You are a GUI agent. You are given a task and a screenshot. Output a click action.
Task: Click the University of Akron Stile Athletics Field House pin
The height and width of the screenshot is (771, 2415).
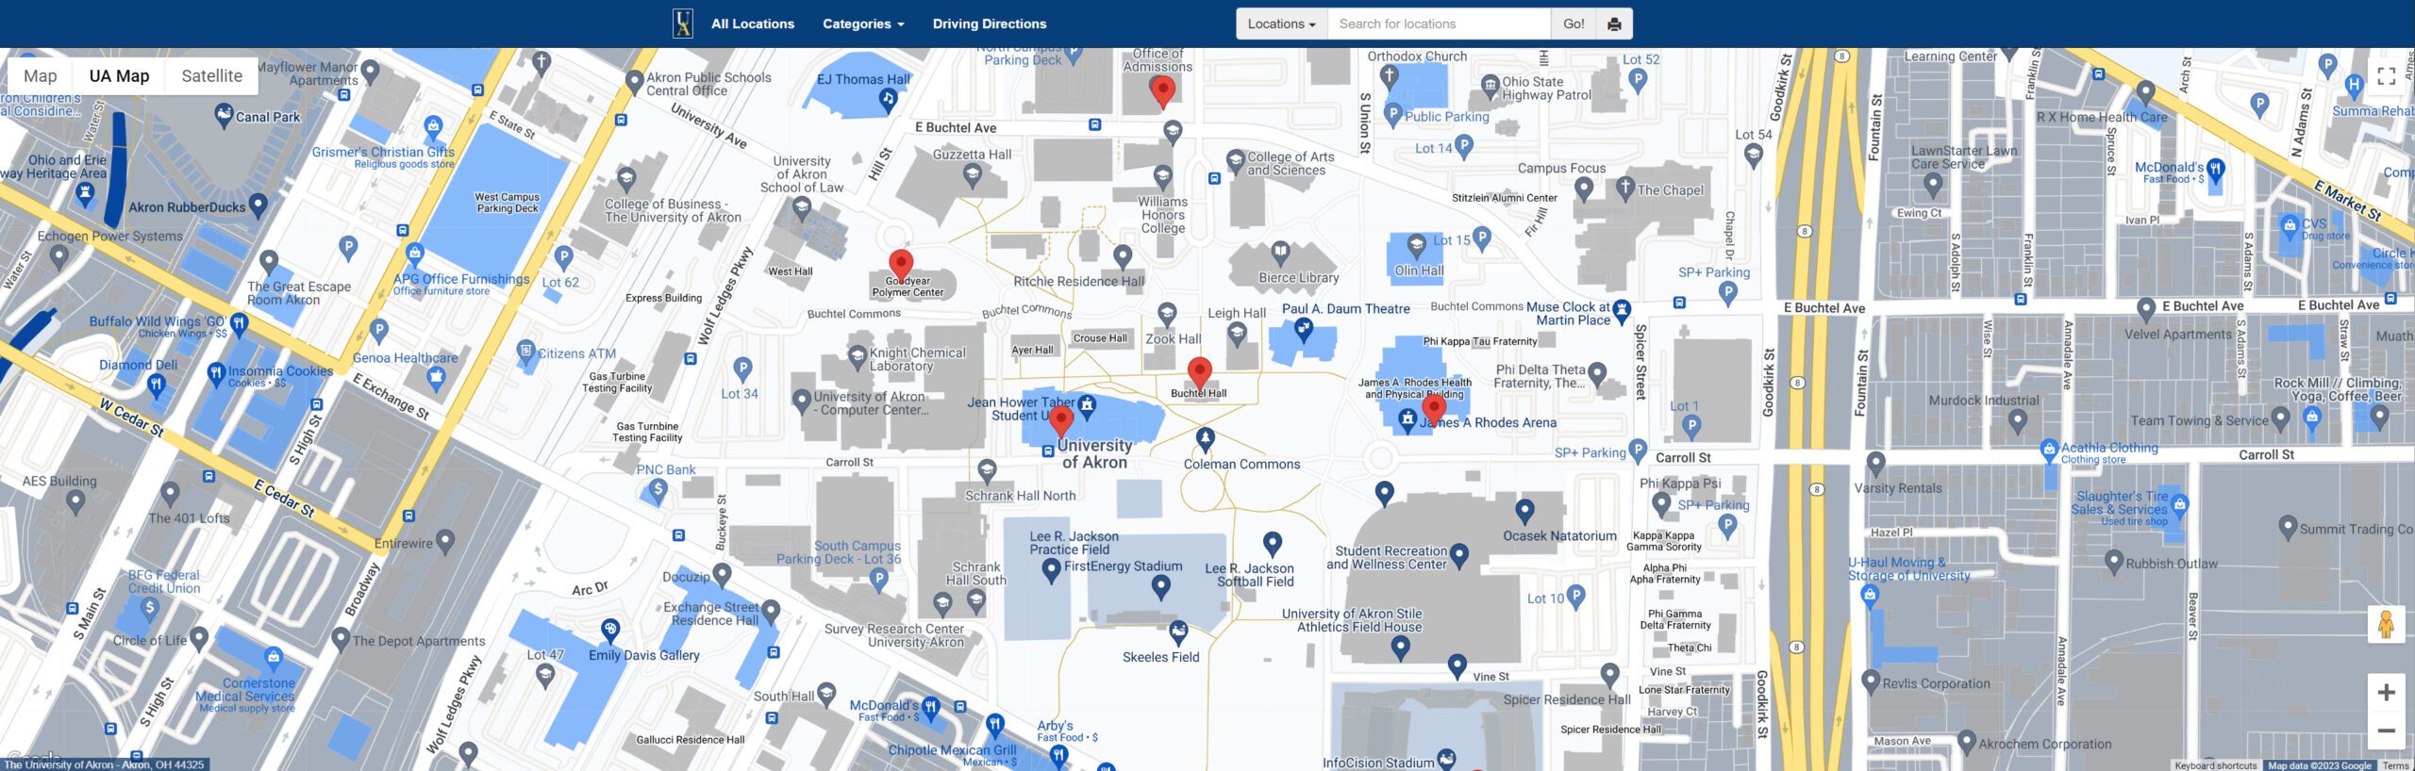(x=1400, y=647)
